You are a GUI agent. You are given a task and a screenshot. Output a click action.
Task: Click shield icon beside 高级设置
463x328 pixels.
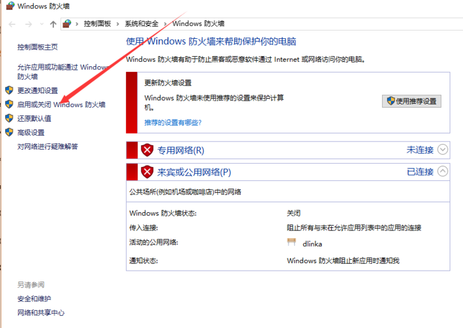click(x=10, y=132)
